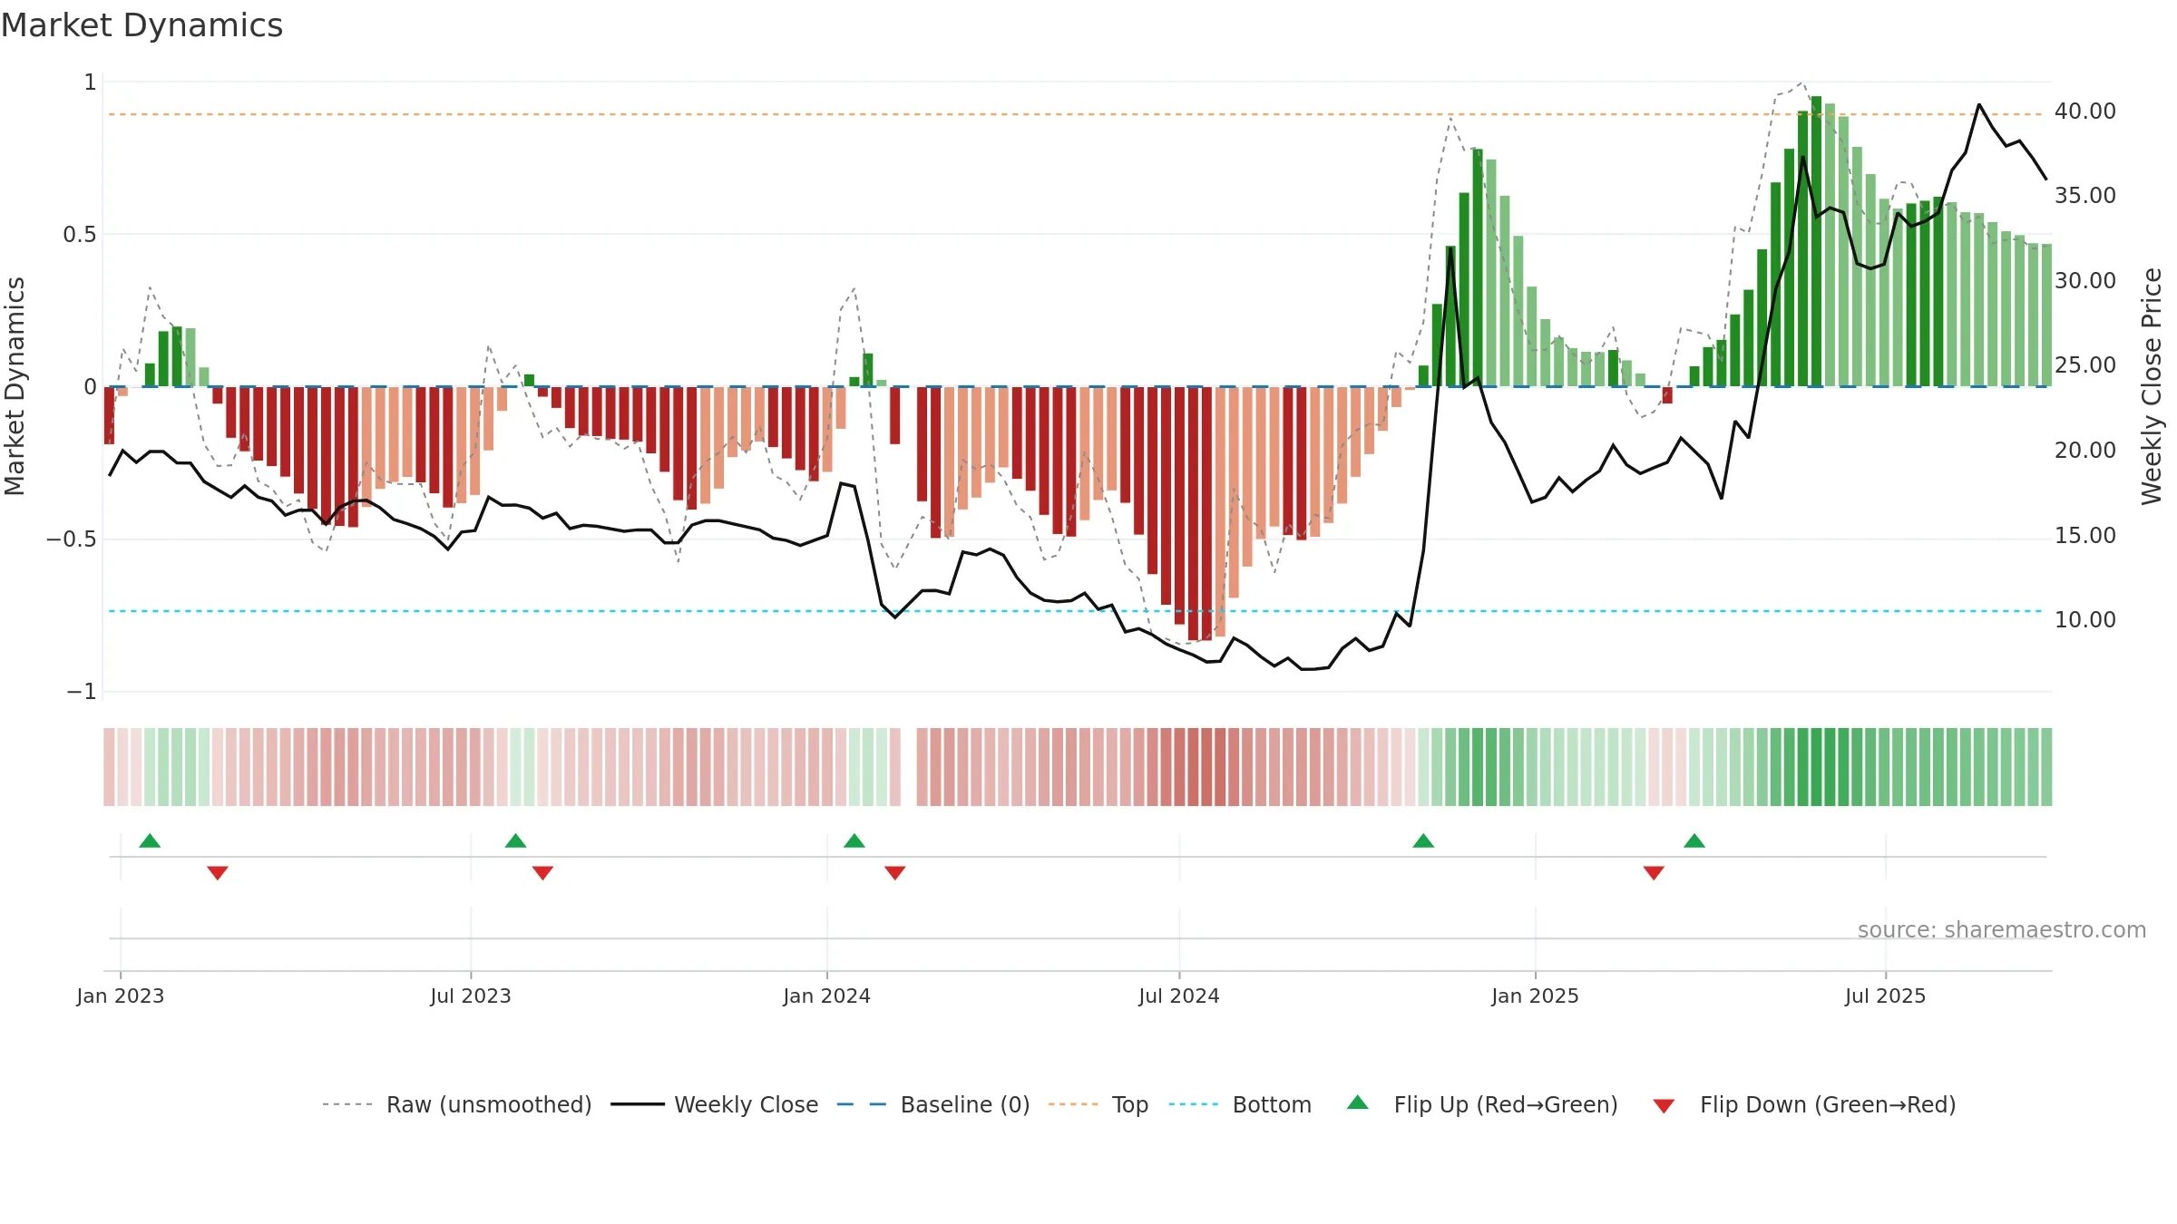Select the Flip Up marker near Jan 2024

[854, 840]
